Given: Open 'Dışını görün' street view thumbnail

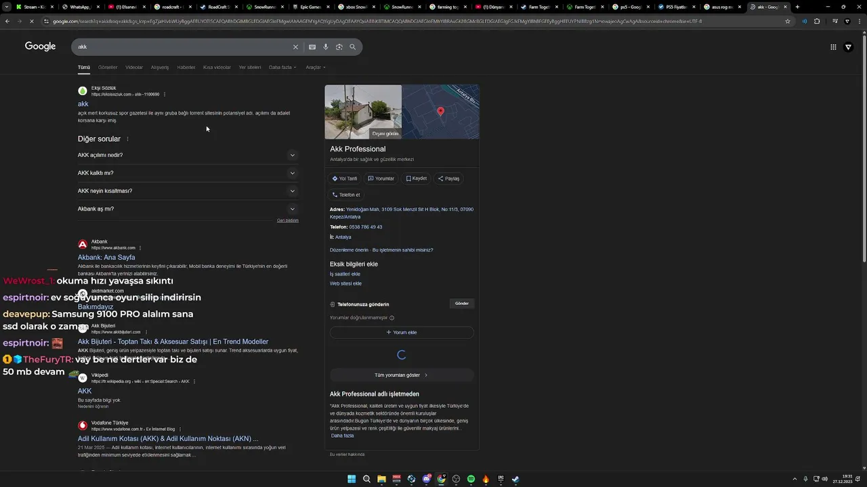Looking at the screenshot, I should [363, 112].
